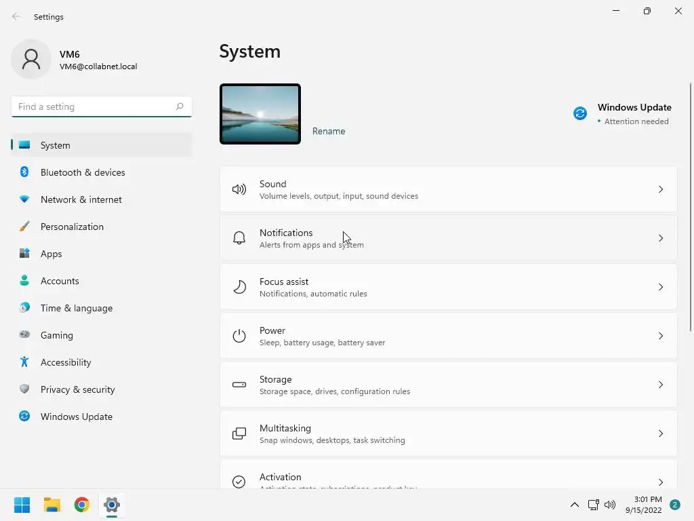Image resolution: width=694 pixels, height=521 pixels.
Task: Expand the Focus assist chevron
Action: (x=661, y=287)
